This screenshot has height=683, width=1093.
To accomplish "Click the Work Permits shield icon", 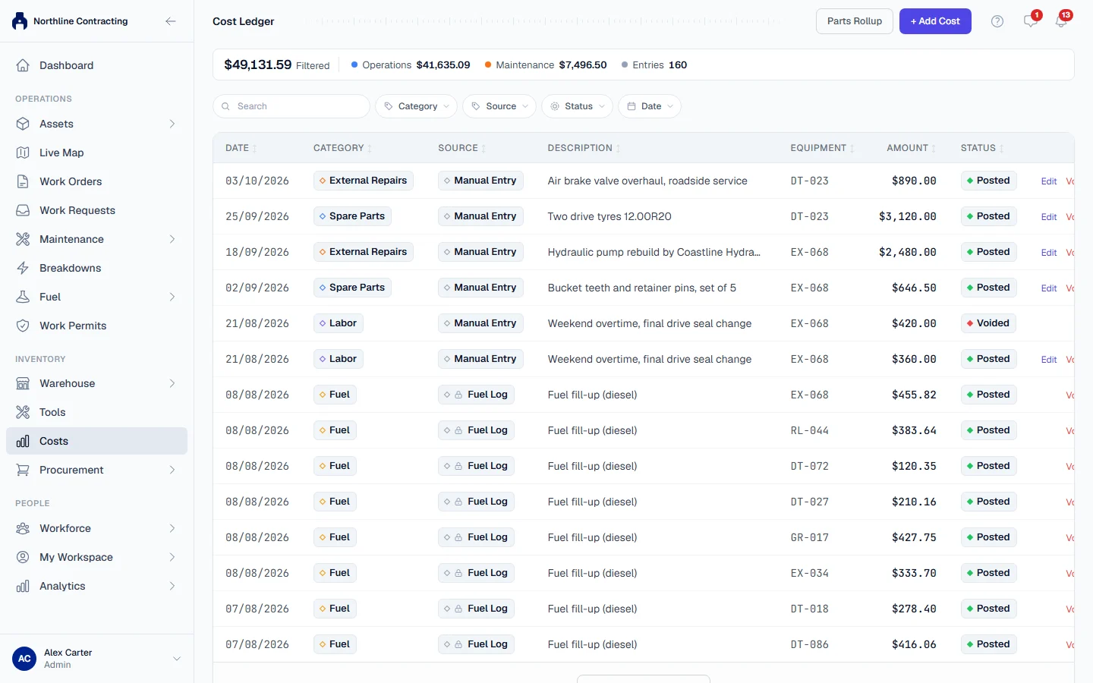I will point(23,326).
